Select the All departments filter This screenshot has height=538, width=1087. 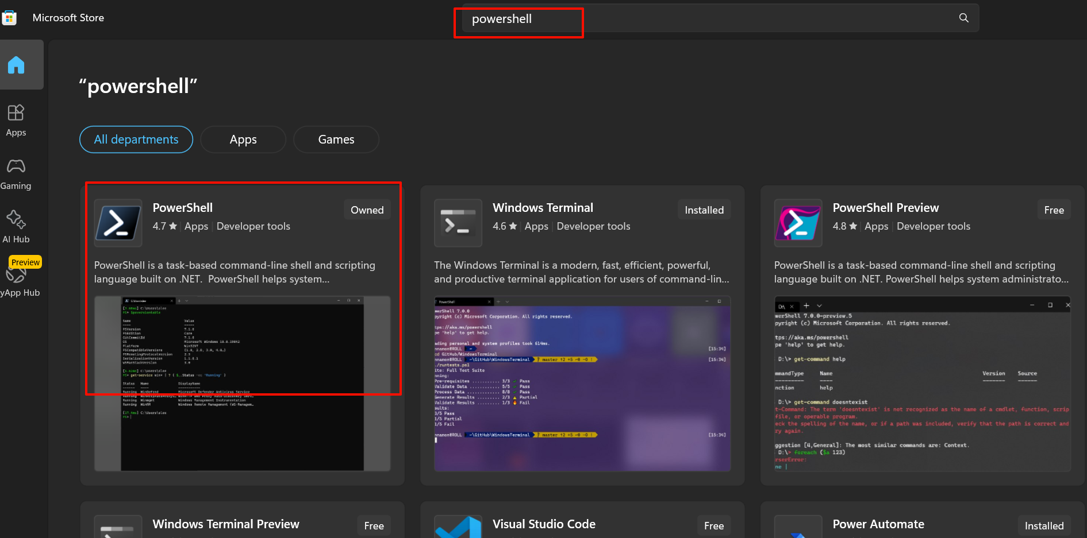point(136,140)
